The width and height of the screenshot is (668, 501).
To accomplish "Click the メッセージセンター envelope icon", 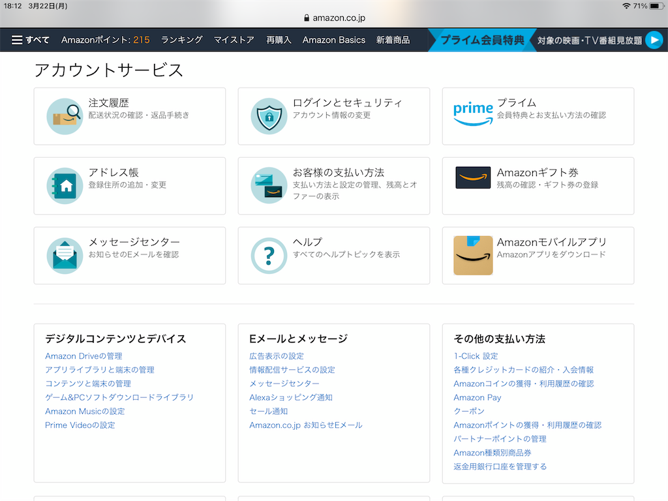I will [65, 256].
